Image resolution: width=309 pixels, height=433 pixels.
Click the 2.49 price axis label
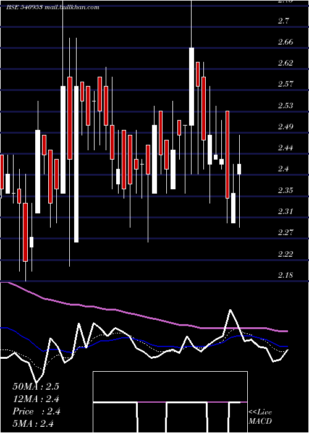click(x=286, y=127)
